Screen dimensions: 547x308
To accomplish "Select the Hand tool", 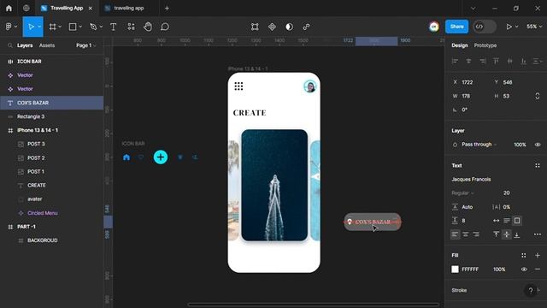I will click(x=148, y=27).
